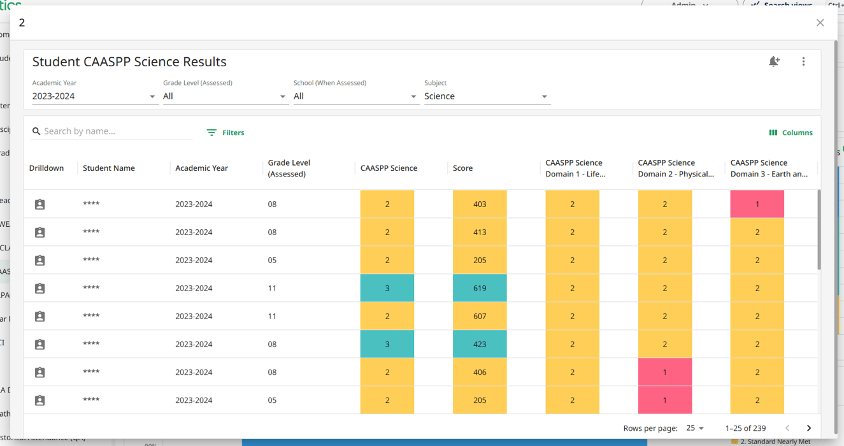The image size is (844, 446).
Task: Open drilldown for student with score 403
Action: (39, 205)
